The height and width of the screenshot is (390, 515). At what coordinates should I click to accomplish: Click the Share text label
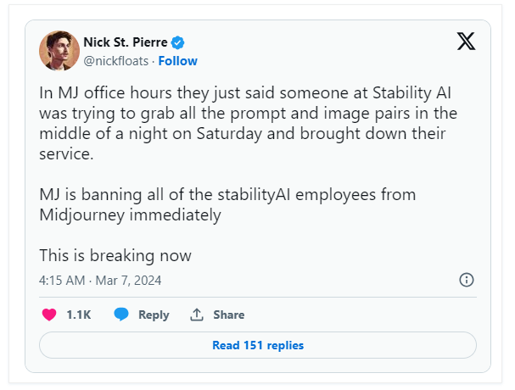228,315
